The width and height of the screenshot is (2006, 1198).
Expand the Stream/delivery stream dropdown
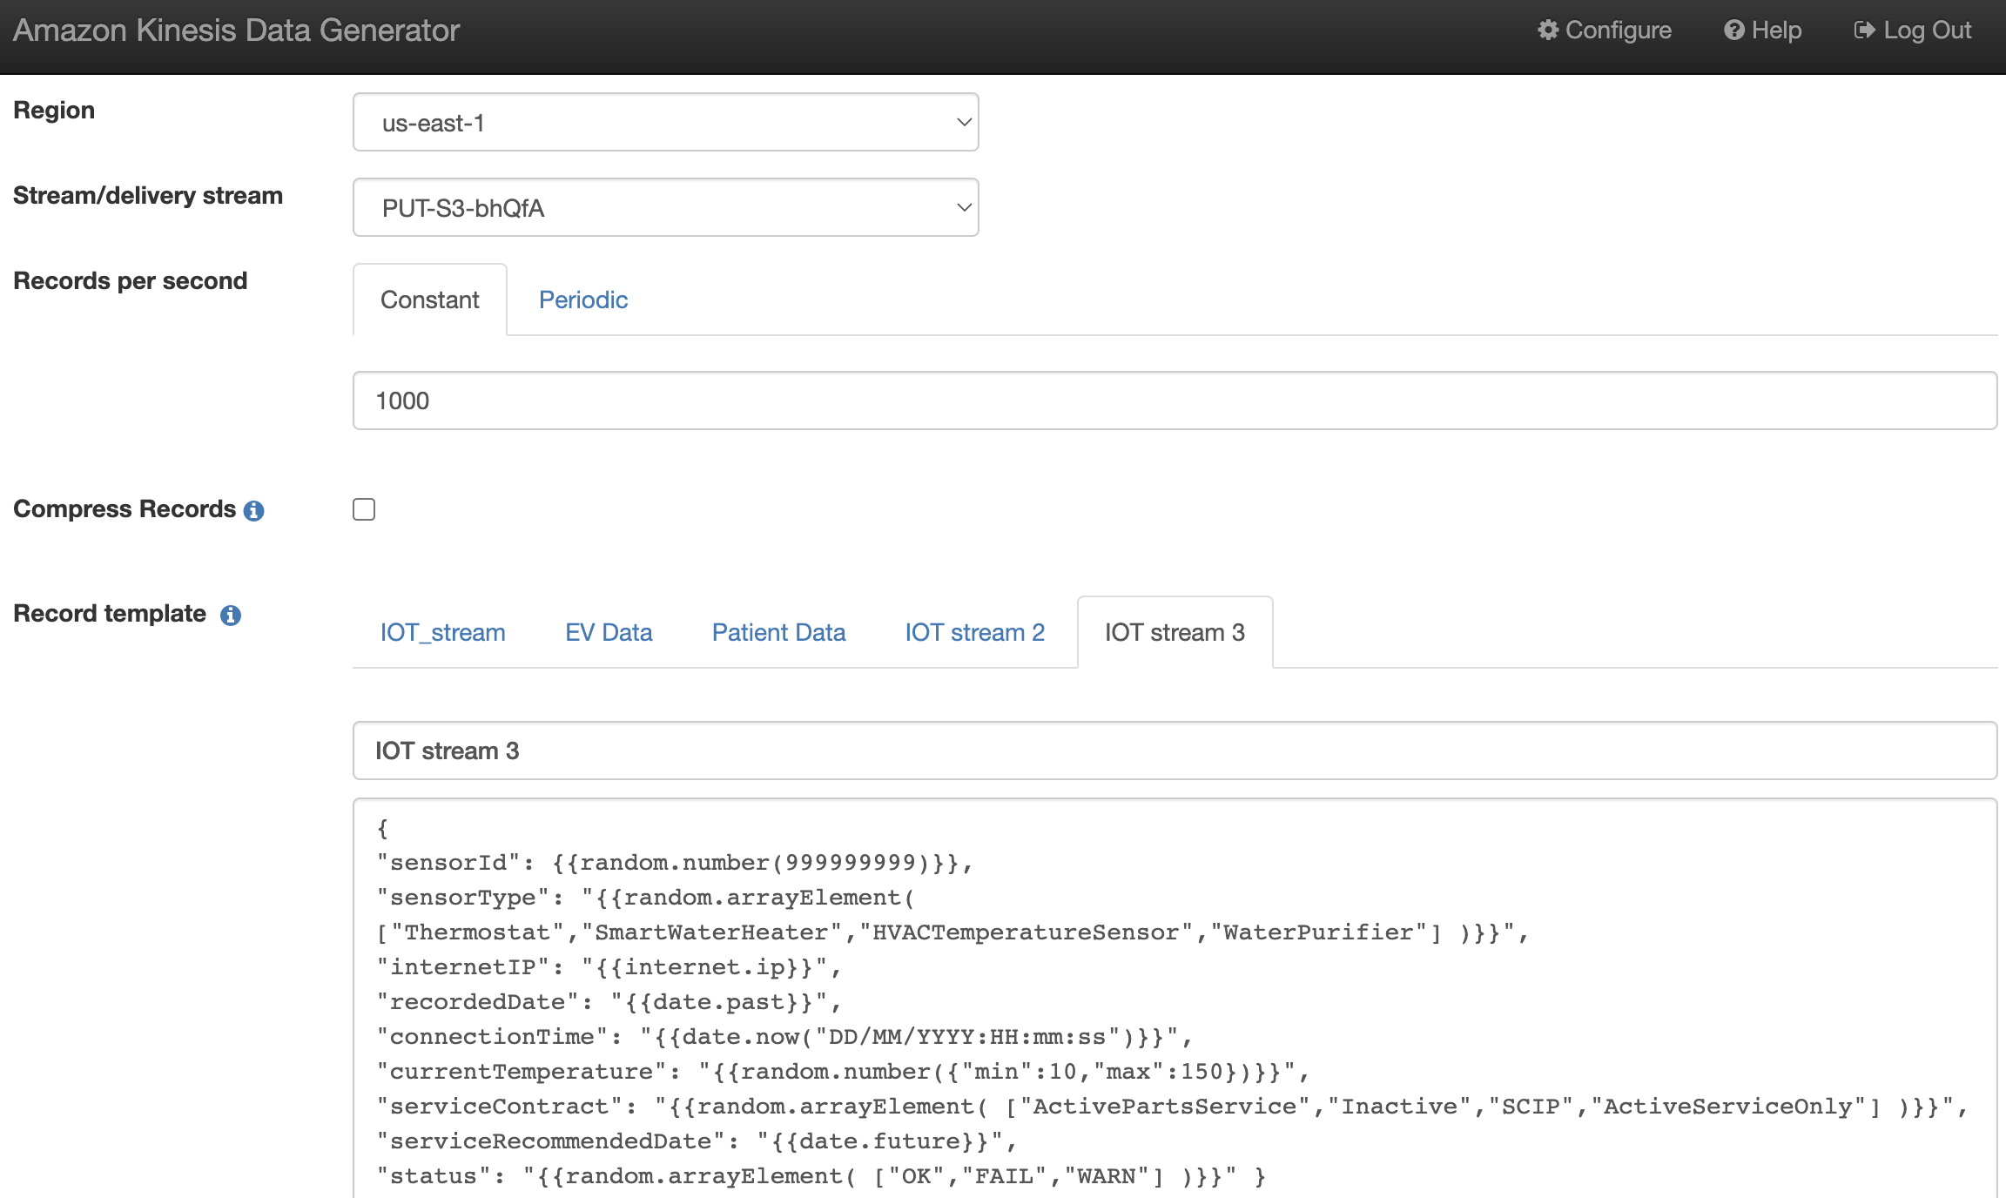pyautogui.click(x=665, y=208)
